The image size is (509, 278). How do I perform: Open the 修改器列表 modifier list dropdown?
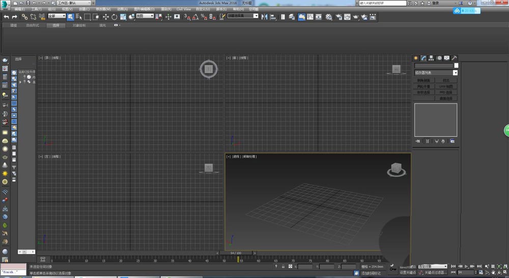coord(436,73)
